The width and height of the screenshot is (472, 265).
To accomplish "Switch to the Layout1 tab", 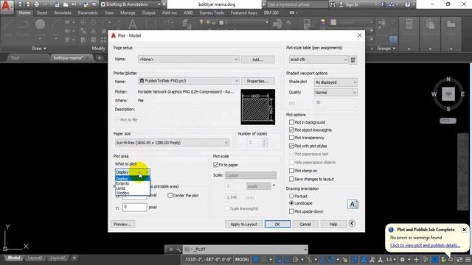I will point(35,258).
